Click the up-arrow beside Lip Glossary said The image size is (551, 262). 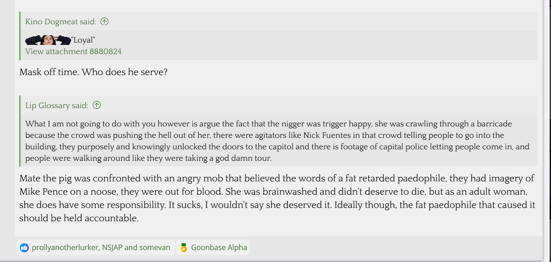(x=97, y=105)
